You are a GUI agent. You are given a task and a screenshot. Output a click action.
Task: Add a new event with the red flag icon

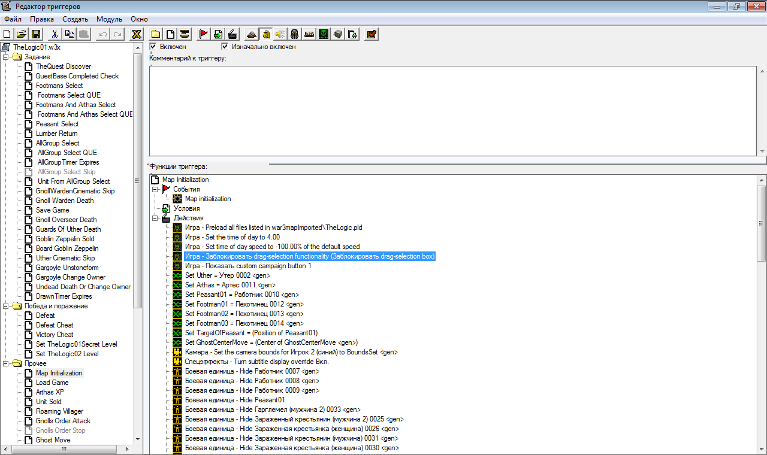(x=203, y=34)
